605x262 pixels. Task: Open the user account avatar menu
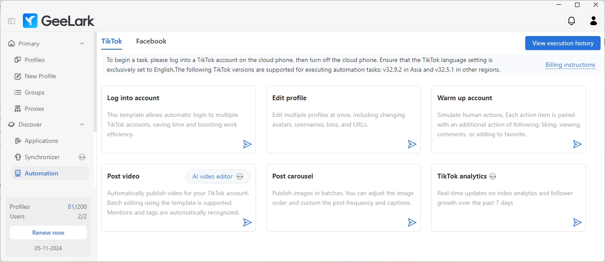(593, 21)
